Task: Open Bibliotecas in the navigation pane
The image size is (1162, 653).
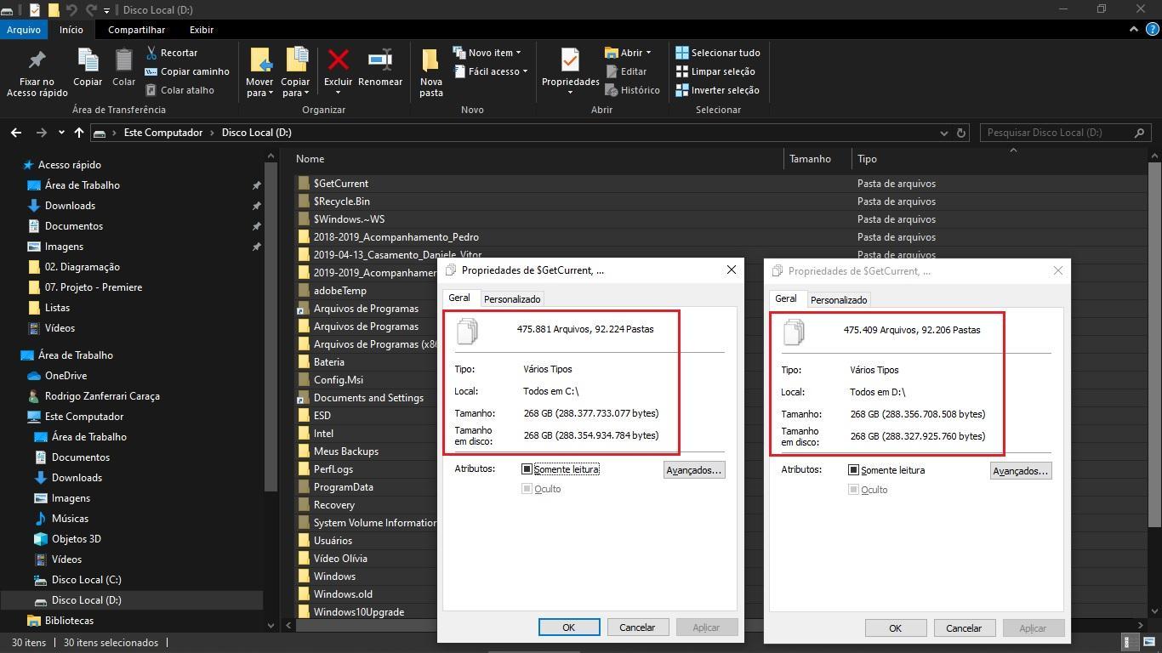Action: (69, 621)
